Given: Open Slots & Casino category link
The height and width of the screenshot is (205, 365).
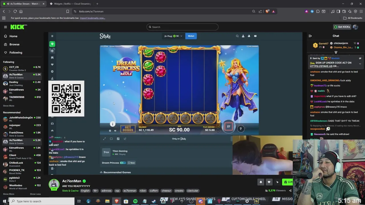Looking at the screenshot, I should click(x=70, y=191).
